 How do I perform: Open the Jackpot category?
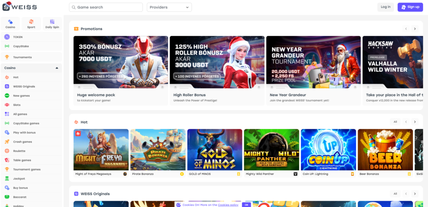tap(31, 179)
